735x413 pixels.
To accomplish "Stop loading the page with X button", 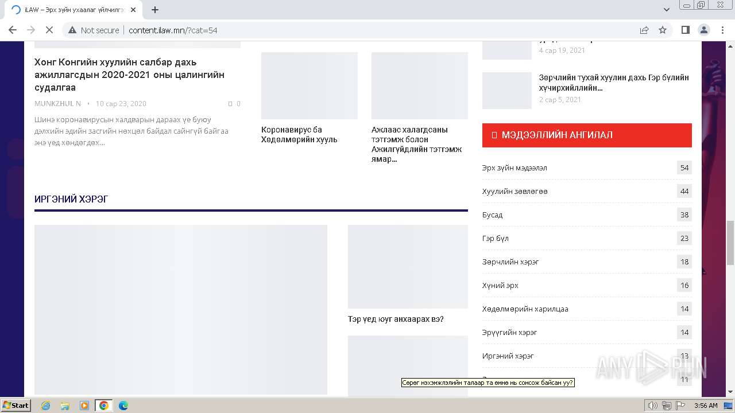I will [49, 30].
